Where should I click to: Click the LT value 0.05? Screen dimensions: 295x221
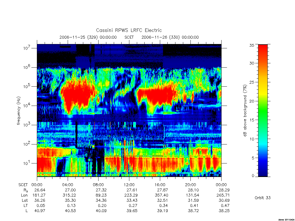pyautogui.click(x=41, y=205)
